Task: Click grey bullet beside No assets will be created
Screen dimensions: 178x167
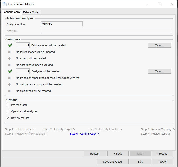Action: [x=9, y=58]
